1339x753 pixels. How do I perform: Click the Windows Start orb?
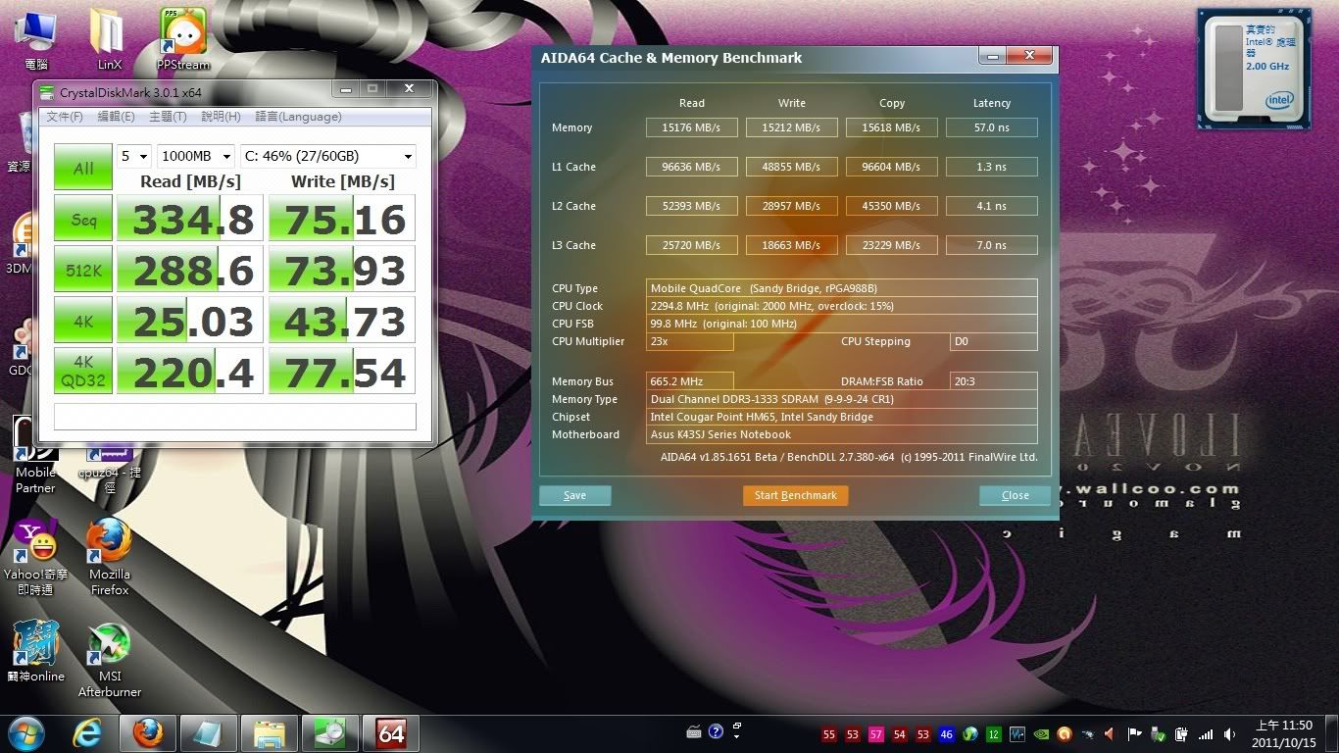click(x=27, y=733)
